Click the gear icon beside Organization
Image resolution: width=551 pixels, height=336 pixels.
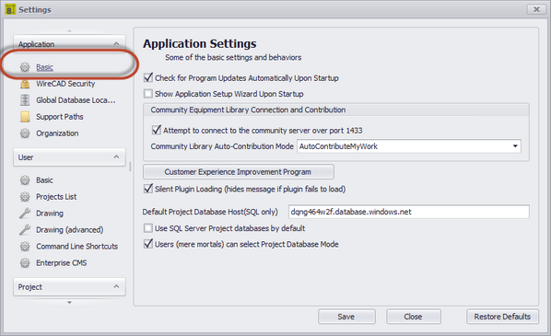[x=25, y=133]
